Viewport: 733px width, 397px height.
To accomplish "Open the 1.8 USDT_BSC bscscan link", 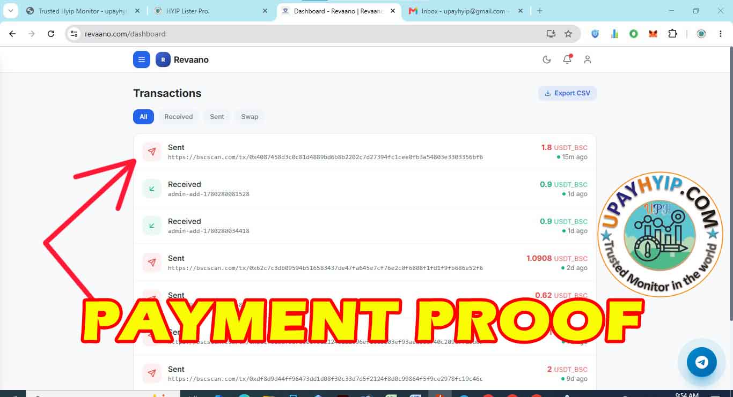I will pos(325,158).
